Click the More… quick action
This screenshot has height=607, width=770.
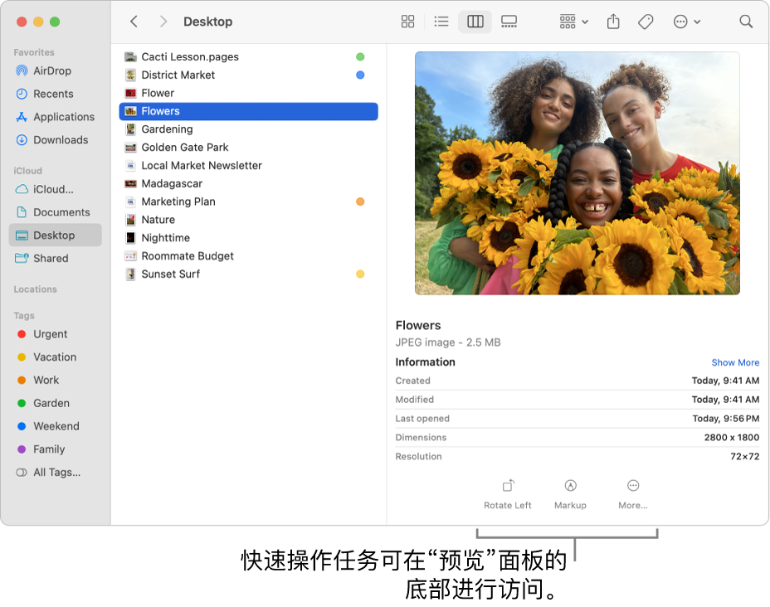click(x=633, y=494)
